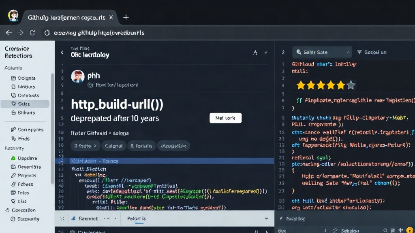Open a new browser tab with plus
Screen dimensions: 415x233
tap(126, 17)
